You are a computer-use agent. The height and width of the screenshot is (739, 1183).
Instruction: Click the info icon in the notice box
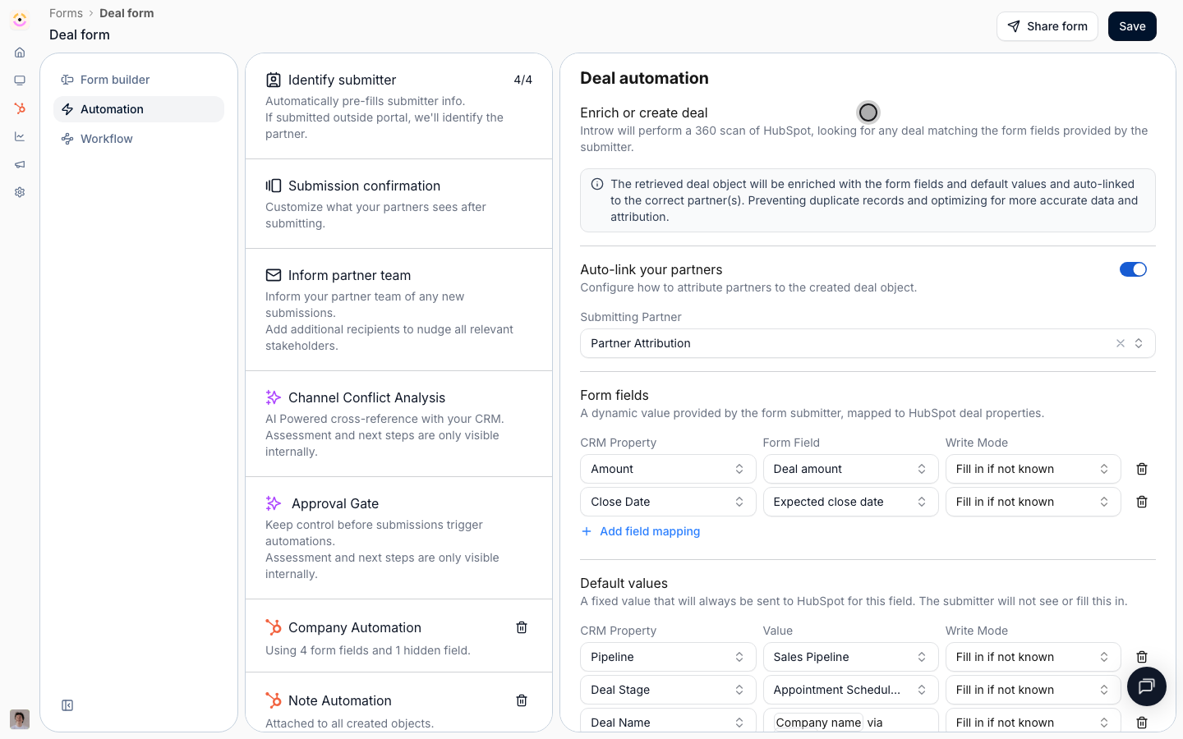597,185
